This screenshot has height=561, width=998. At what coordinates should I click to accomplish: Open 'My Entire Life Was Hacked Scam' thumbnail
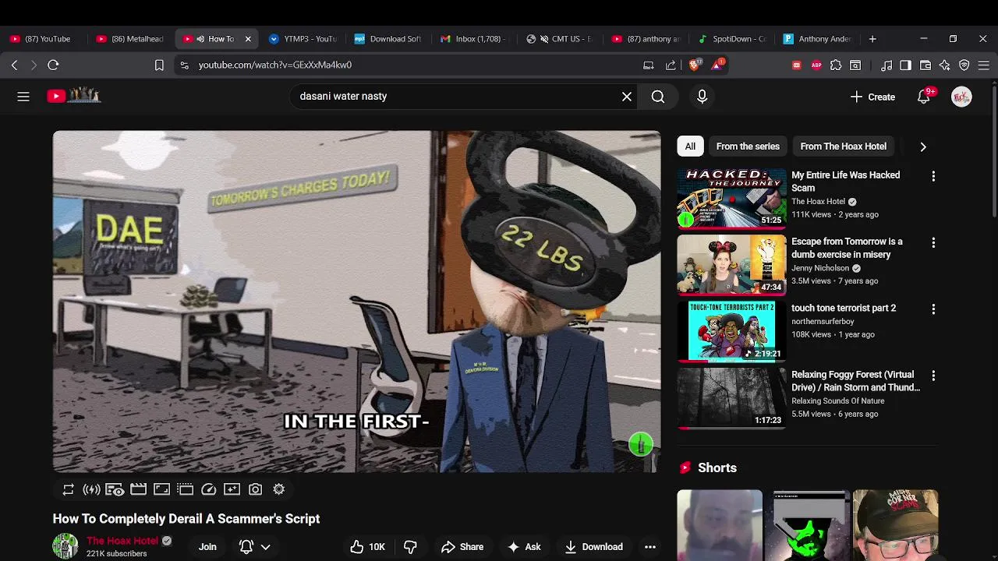click(731, 198)
